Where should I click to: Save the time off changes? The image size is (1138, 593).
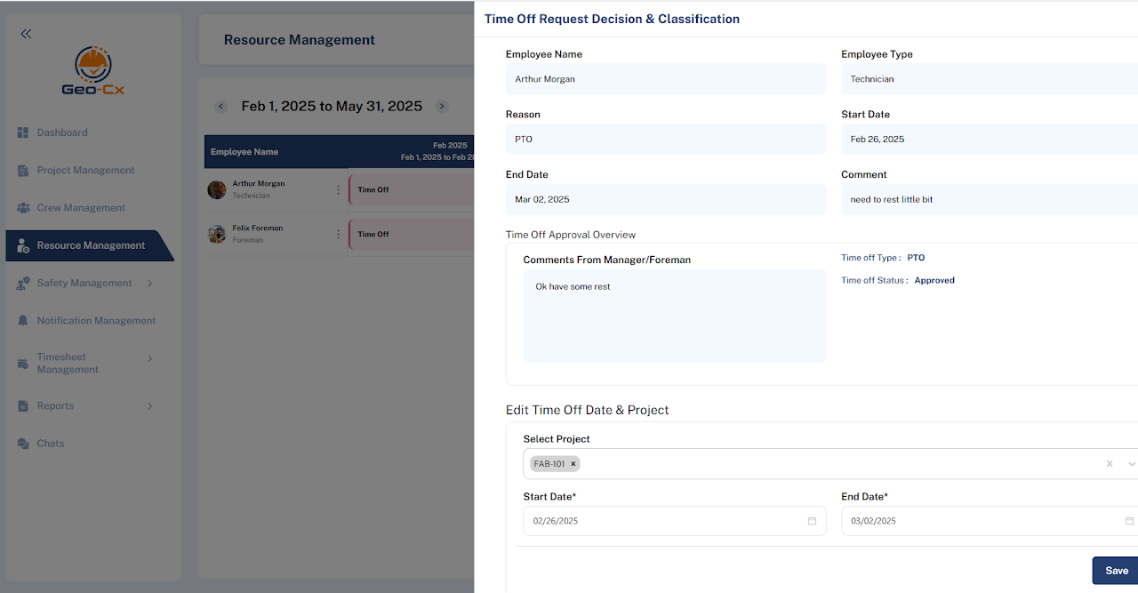pos(1116,571)
